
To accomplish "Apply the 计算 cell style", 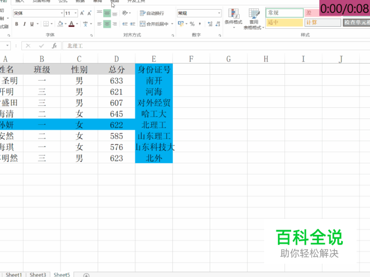I will 323,22.
